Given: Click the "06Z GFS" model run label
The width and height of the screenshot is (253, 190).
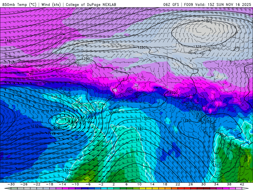Looking at the screenshot, I should point(171,4).
